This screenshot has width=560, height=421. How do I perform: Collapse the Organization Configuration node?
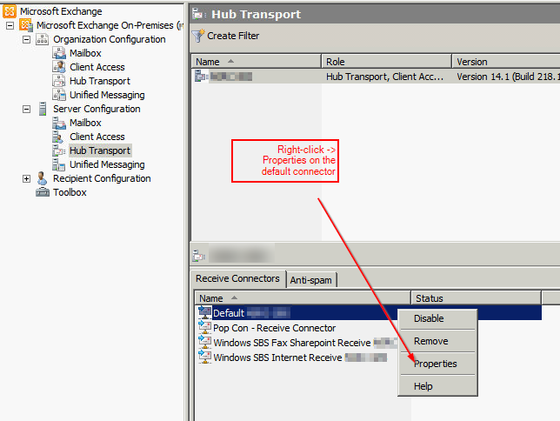pos(26,39)
